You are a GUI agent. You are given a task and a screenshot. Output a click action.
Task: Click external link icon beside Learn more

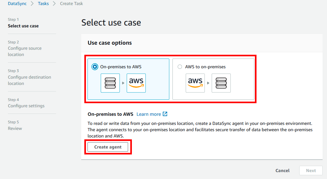click(165, 114)
